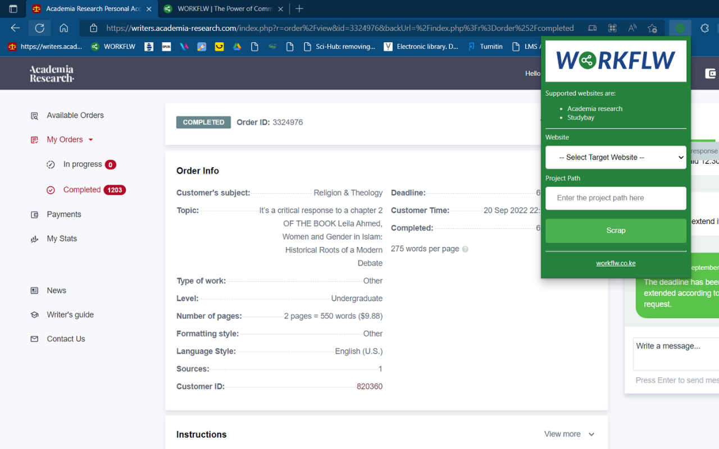This screenshot has width=719, height=449.
Task: Open the browser Extensions puzzle icon
Action: [x=704, y=28]
